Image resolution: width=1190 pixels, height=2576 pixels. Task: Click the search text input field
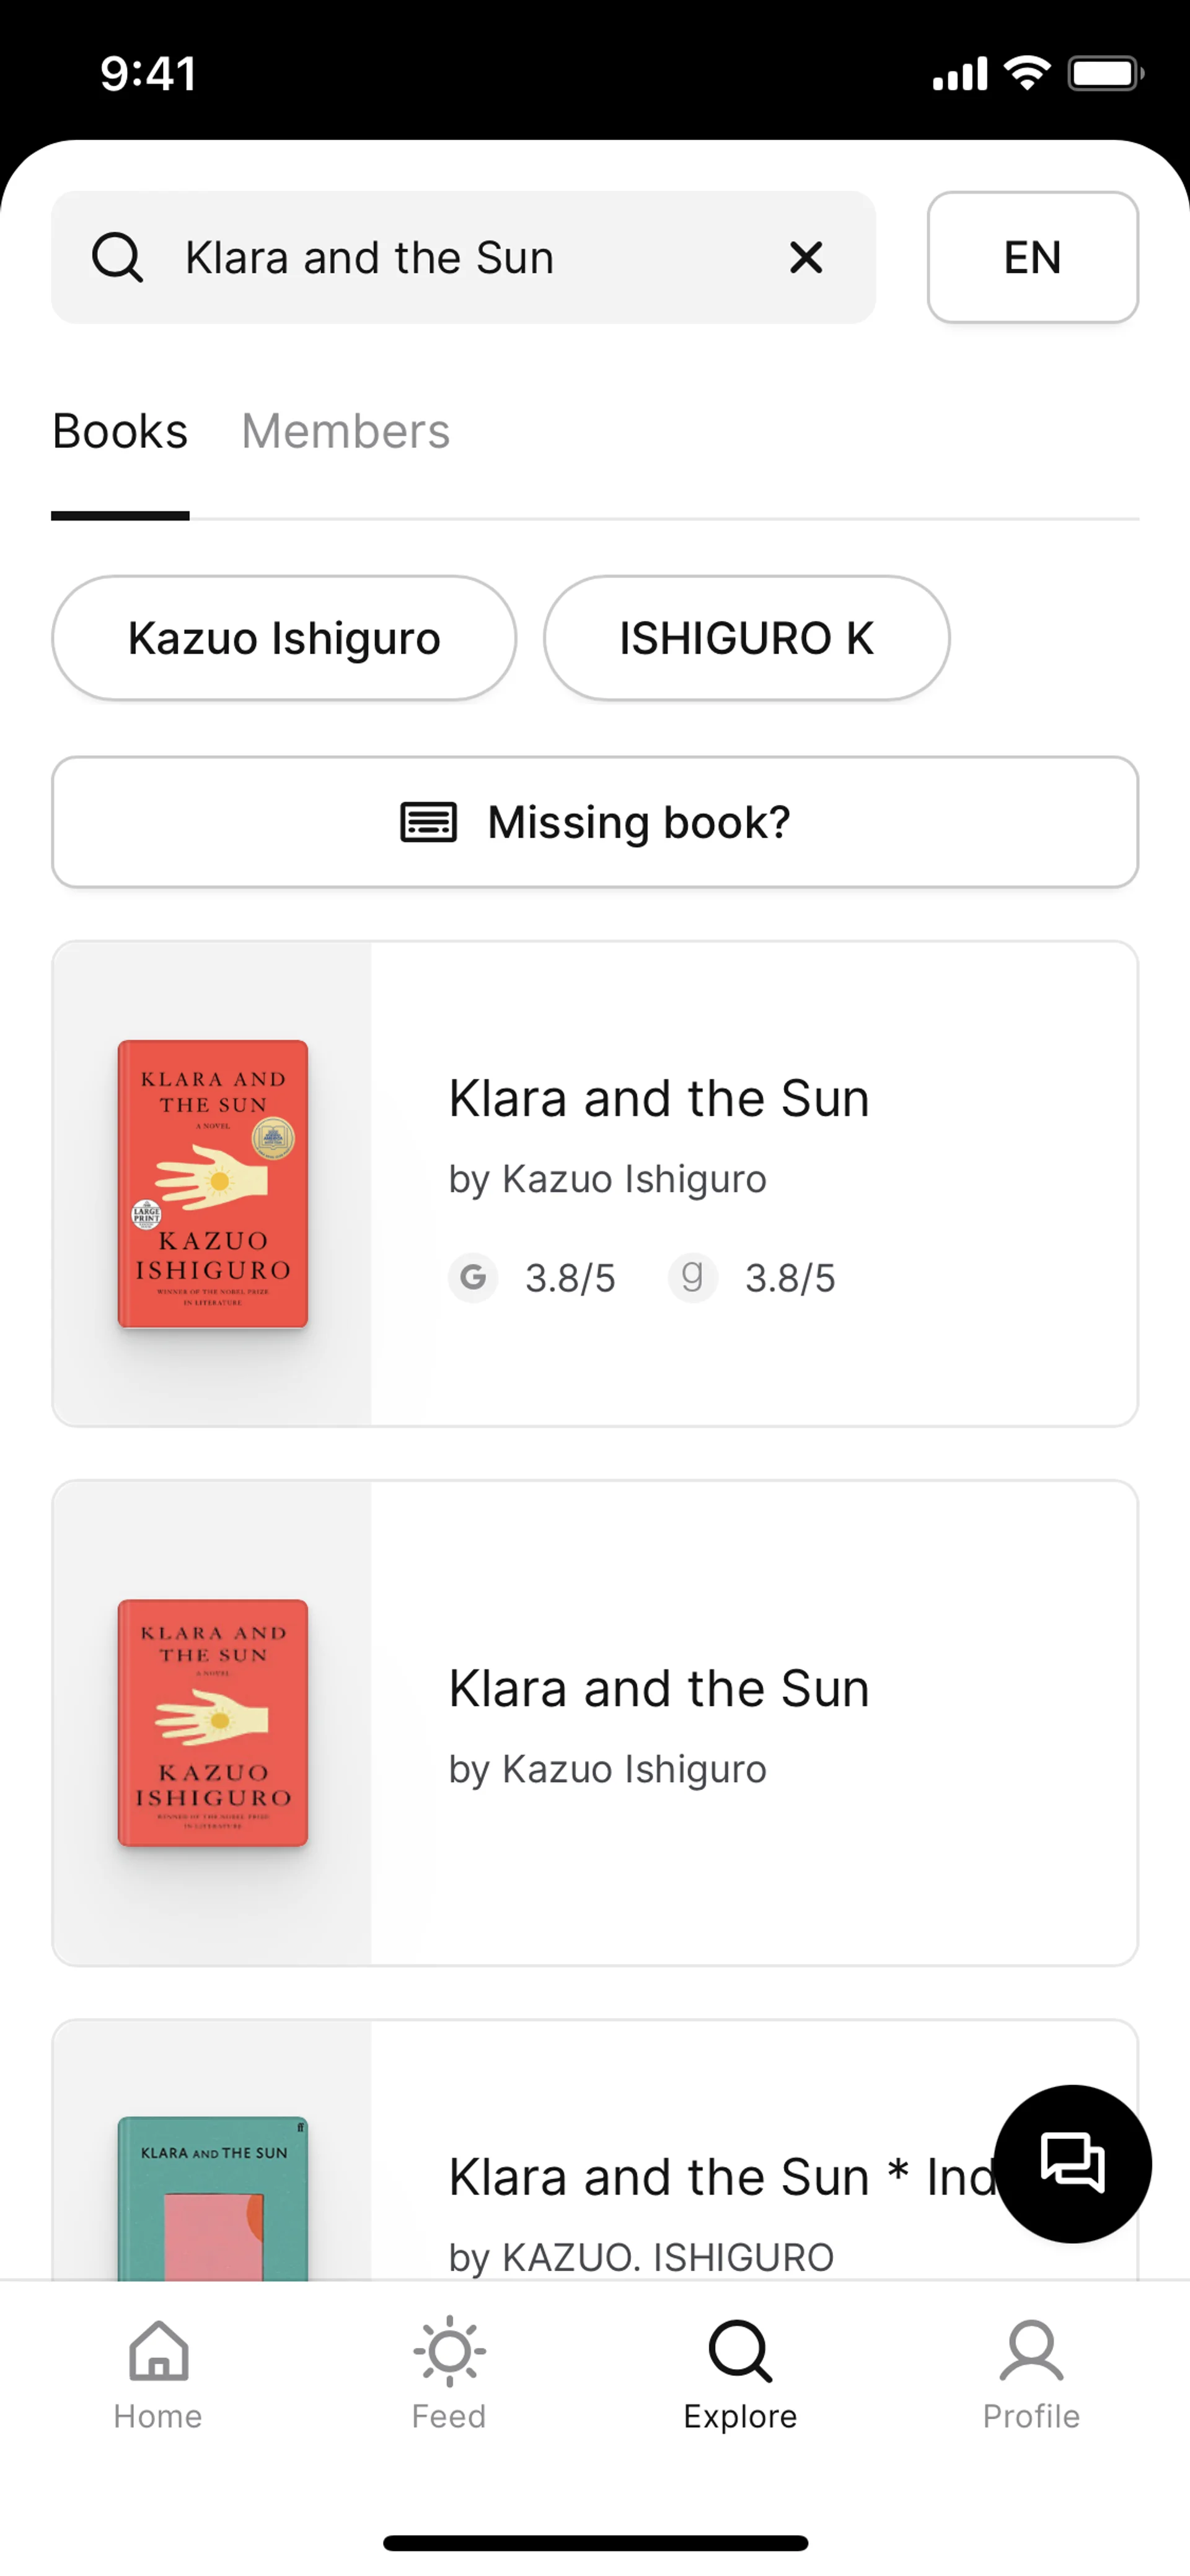point(460,258)
